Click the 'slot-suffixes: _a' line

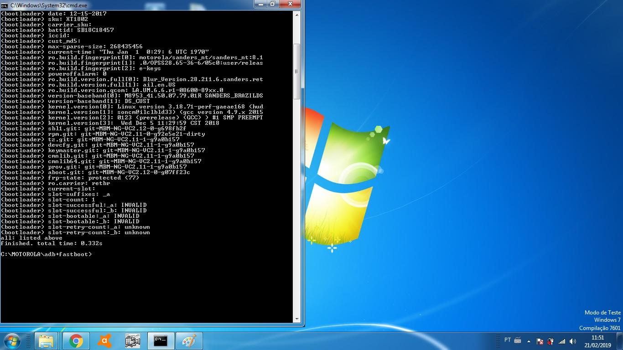(x=55, y=194)
